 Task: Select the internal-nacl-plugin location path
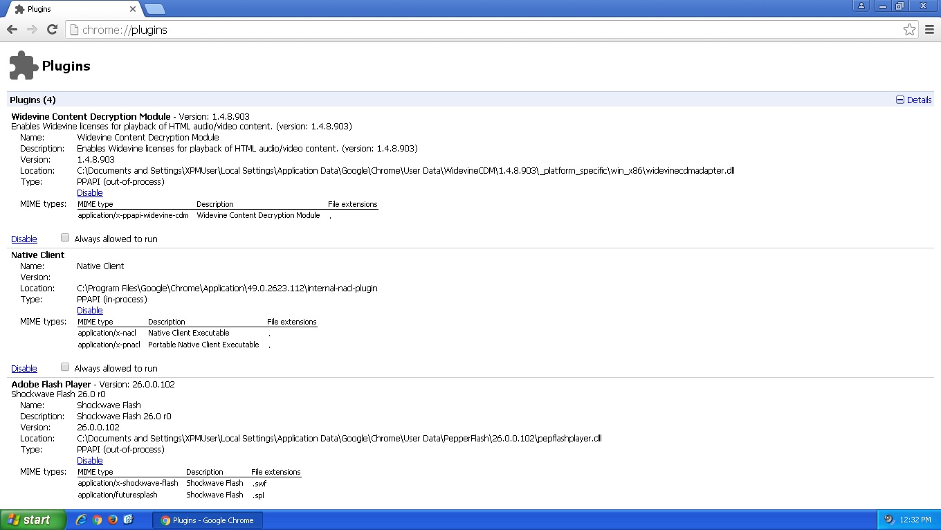click(x=227, y=289)
